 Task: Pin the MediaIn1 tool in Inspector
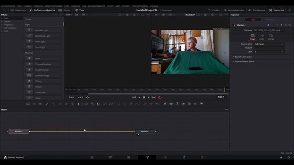[x=281, y=25]
